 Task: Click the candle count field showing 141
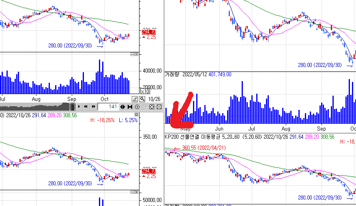[108, 107]
